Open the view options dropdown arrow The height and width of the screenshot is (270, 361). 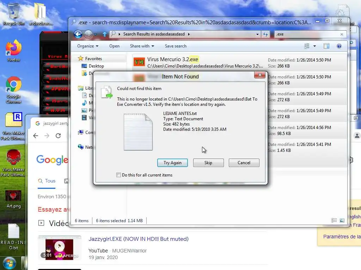point(314,46)
